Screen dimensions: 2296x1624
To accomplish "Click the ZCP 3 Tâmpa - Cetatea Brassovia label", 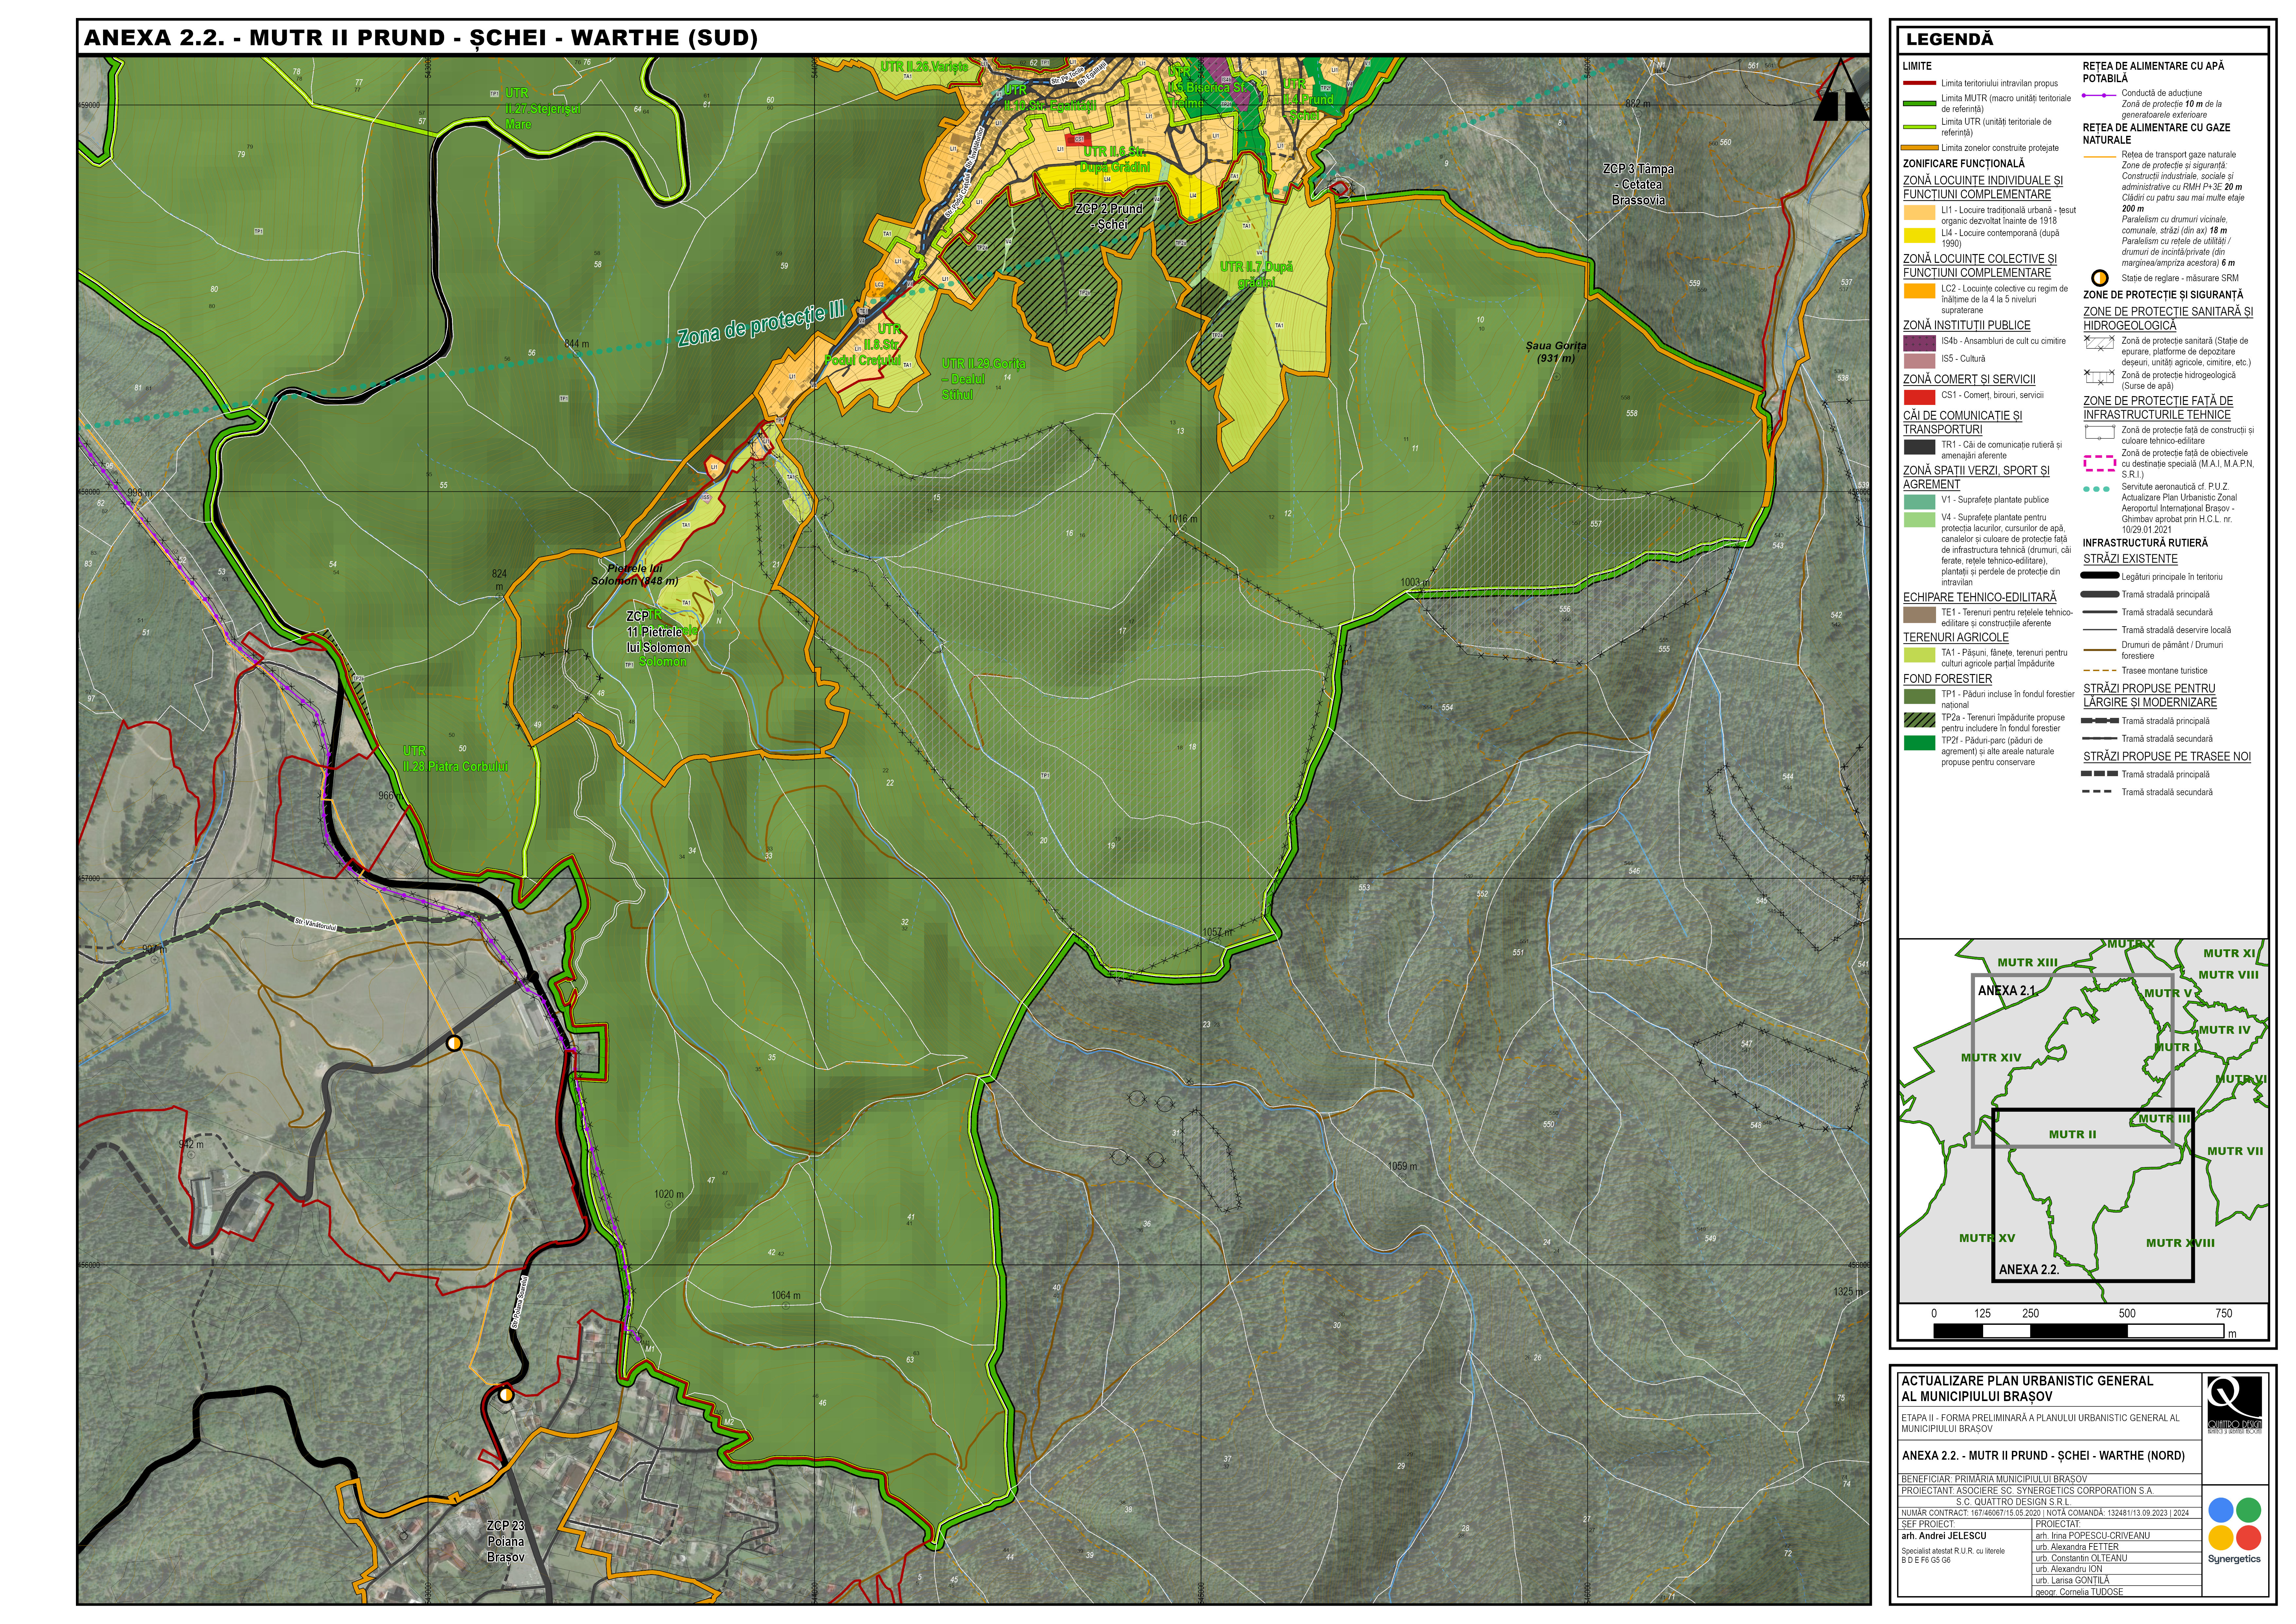I will point(1638,184).
